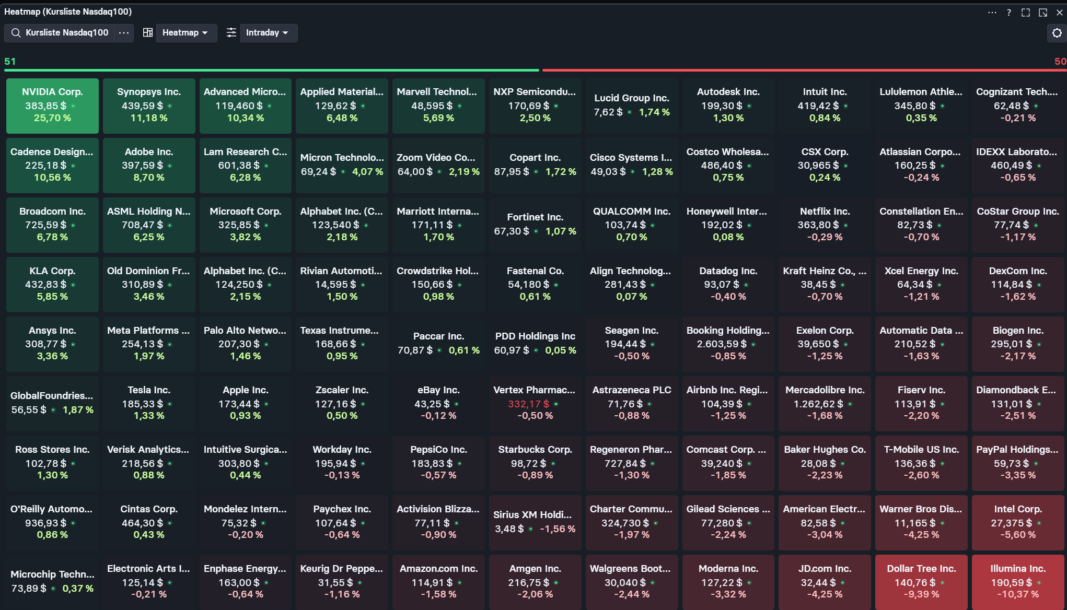Viewport: 1067px width, 610px height.
Task: Click the 25,70 % change on NVIDIA
Action: click(52, 119)
